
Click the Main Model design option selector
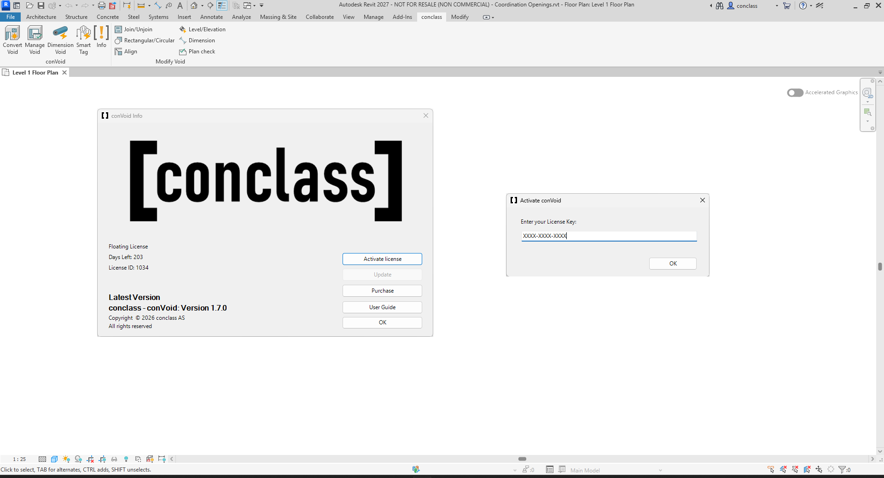coord(616,470)
